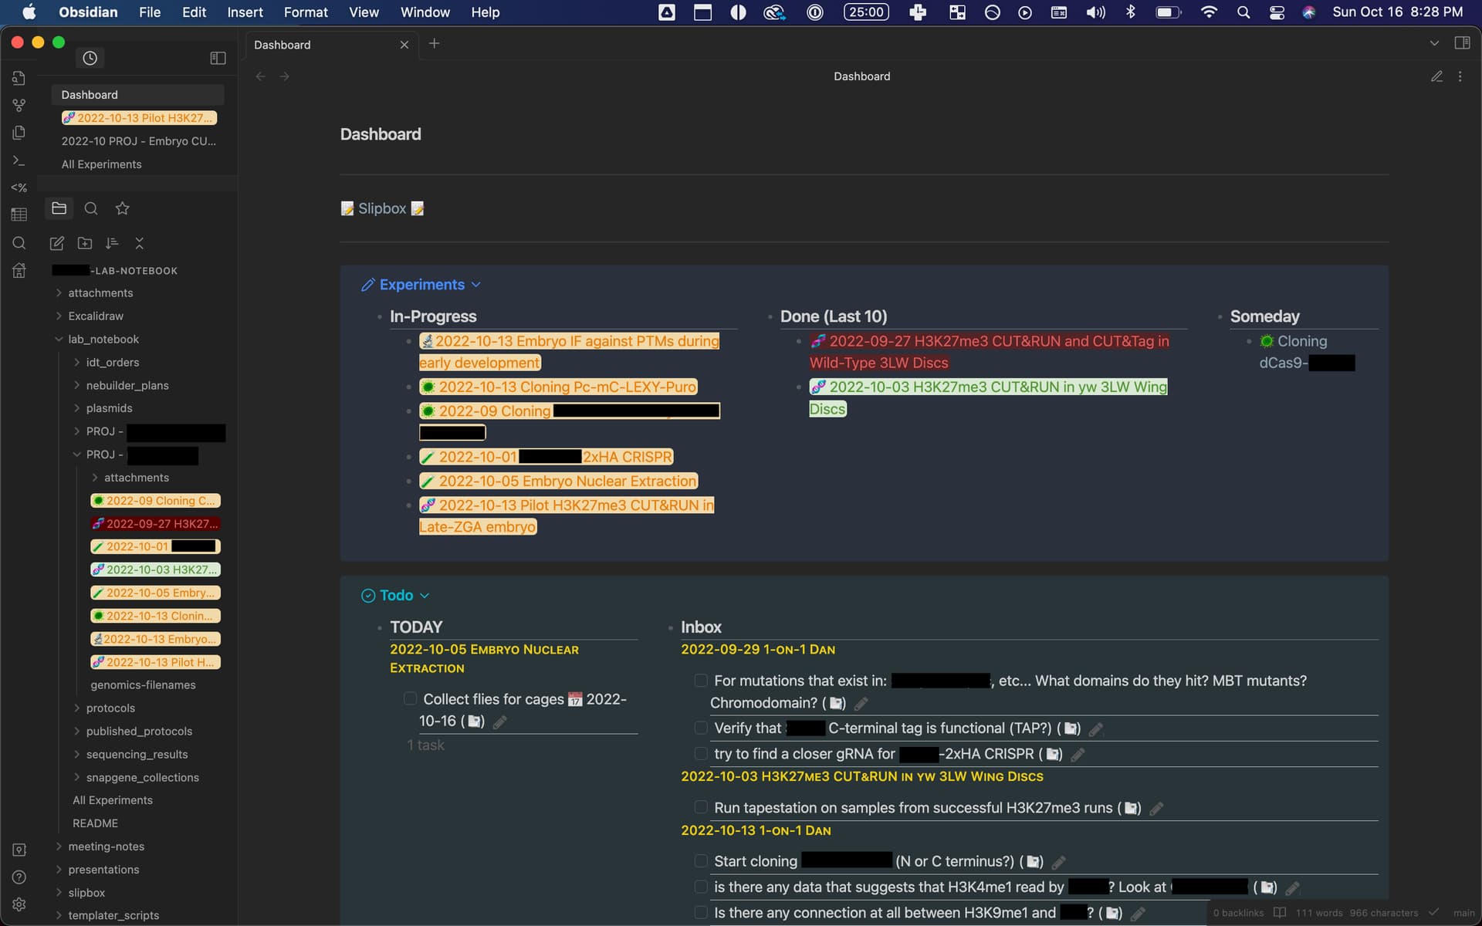
Task: Open the quick switcher icon
Action: point(19,78)
